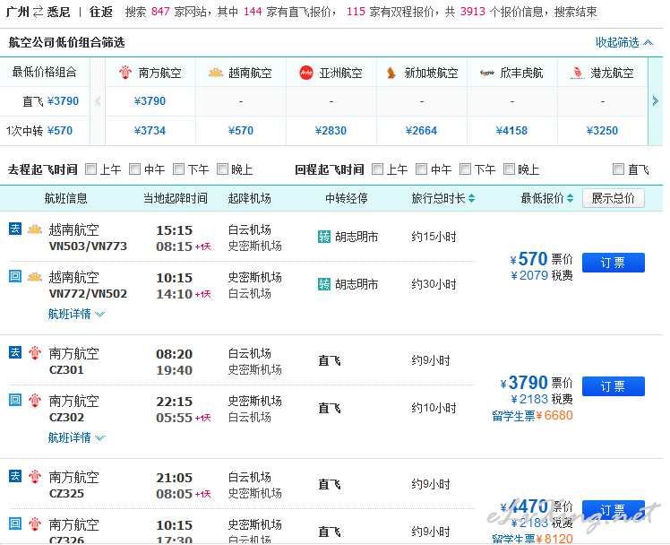The image size is (670, 545).
Task: Click lowest one-stop combo price ¥570
Action: coord(60,130)
